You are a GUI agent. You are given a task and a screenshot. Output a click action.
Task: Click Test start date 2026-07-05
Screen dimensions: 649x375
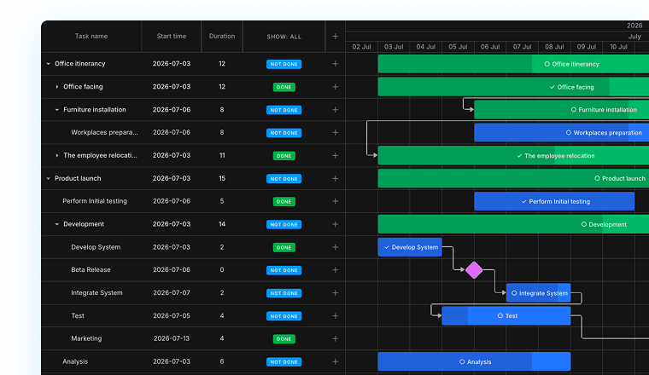point(172,316)
